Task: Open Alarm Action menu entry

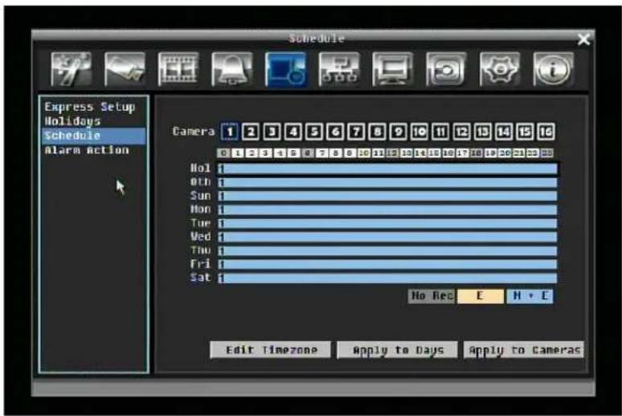Action: (87, 150)
